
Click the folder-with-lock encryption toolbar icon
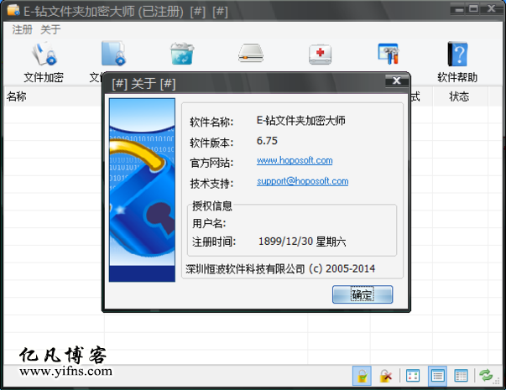tap(112, 55)
